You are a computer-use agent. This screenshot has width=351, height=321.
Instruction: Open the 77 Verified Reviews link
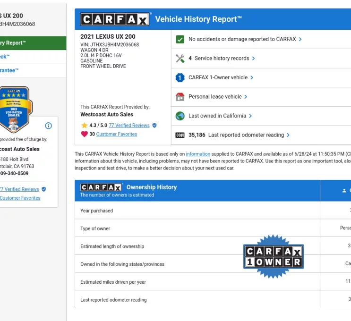[x=129, y=126]
